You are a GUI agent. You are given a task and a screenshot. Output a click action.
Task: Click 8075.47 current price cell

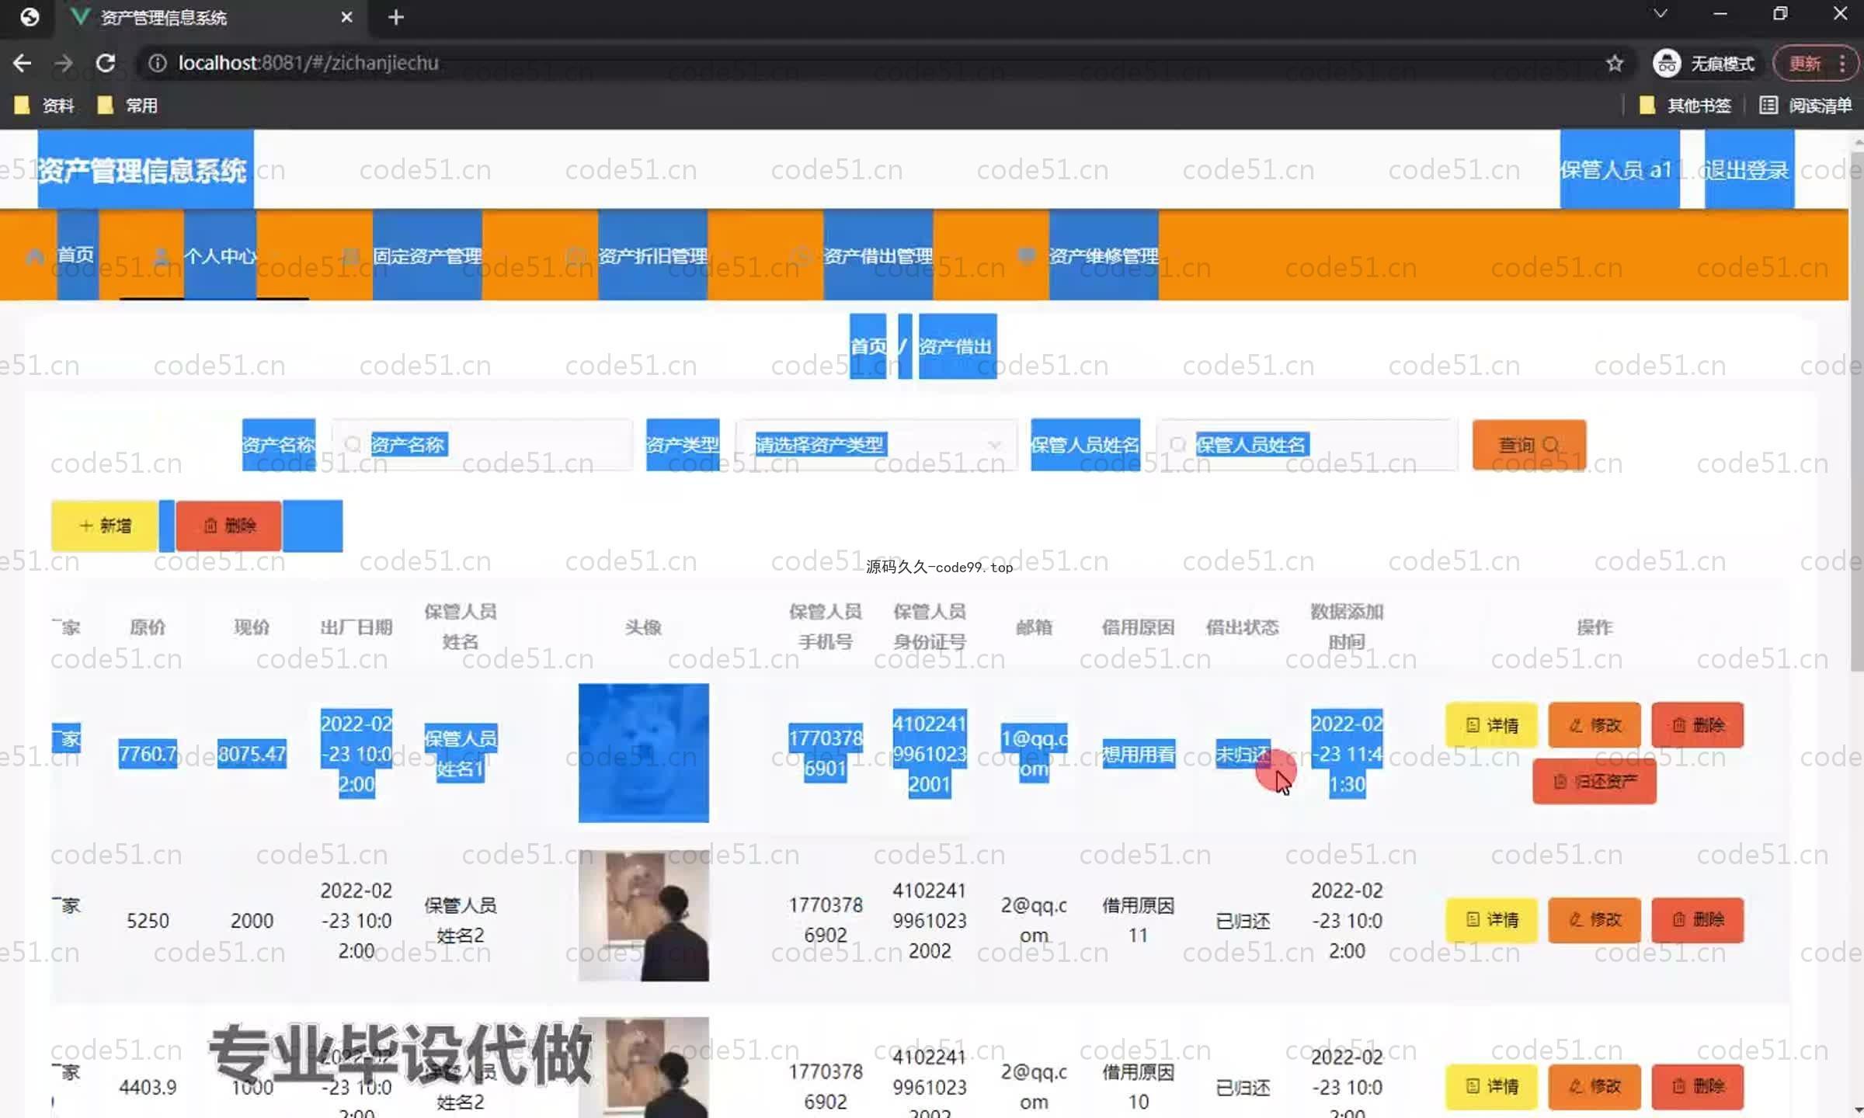pyautogui.click(x=252, y=753)
